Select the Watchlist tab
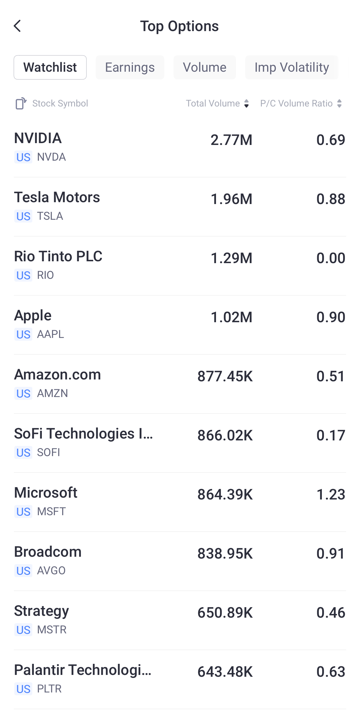 [x=50, y=67]
